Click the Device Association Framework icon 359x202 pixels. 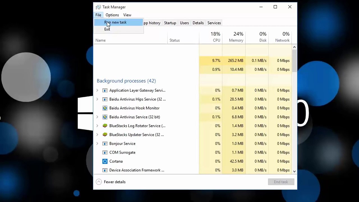(x=105, y=170)
